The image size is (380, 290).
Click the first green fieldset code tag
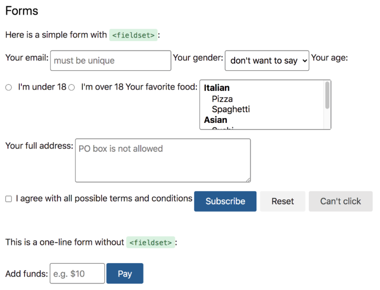133,35
